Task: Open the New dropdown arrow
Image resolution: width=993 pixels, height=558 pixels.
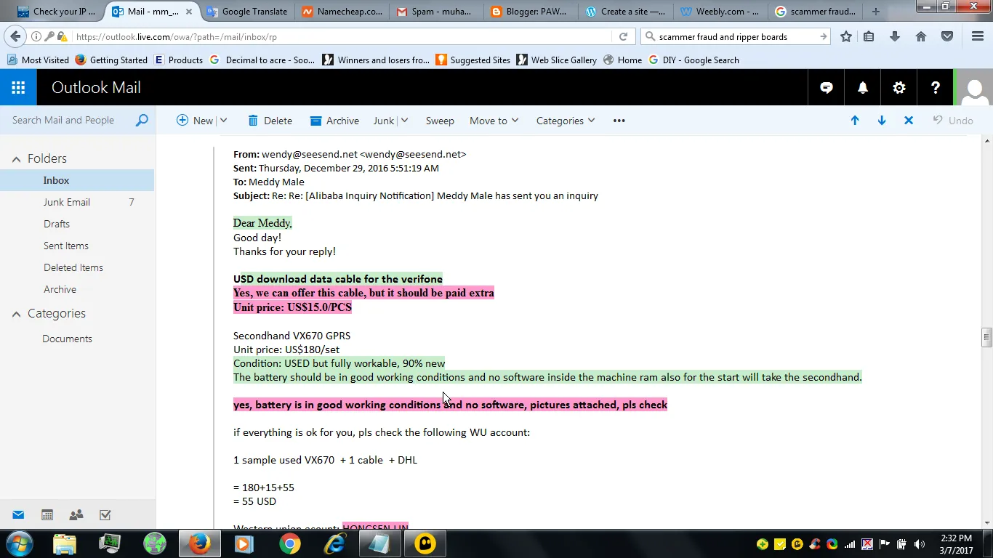Action: 224,121
